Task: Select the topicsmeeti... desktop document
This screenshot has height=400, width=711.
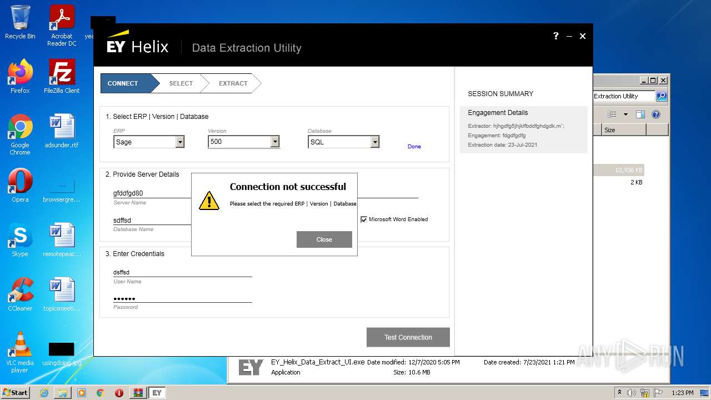Action: click(x=62, y=294)
